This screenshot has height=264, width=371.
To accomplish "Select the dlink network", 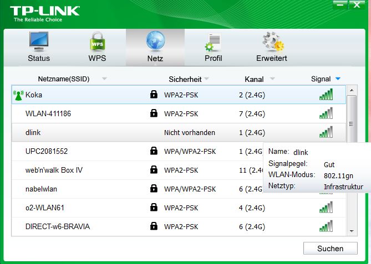I will (179, 132).
